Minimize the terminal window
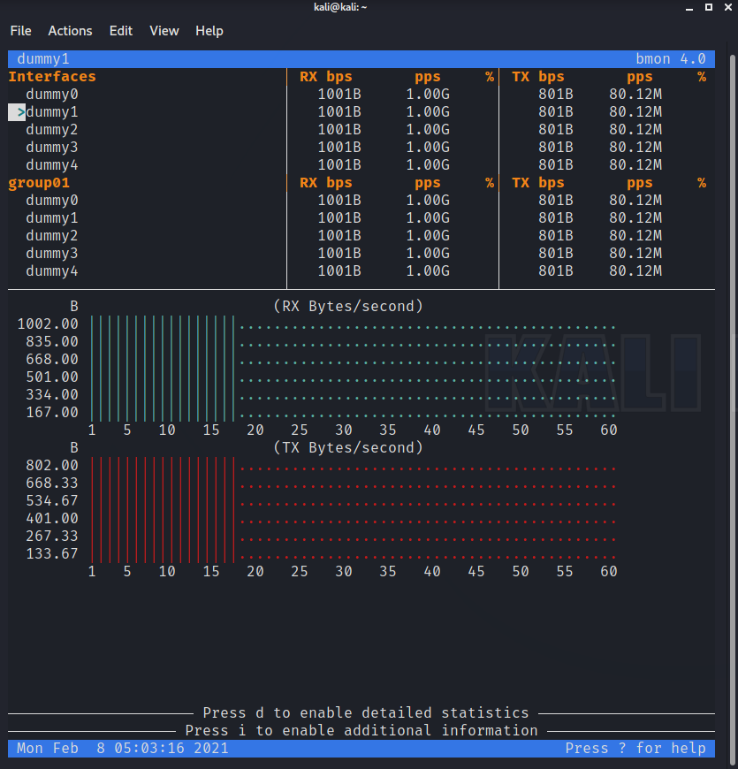Image resolution: width=738 pixels, height=769 pixels. [x=689, y=7]
